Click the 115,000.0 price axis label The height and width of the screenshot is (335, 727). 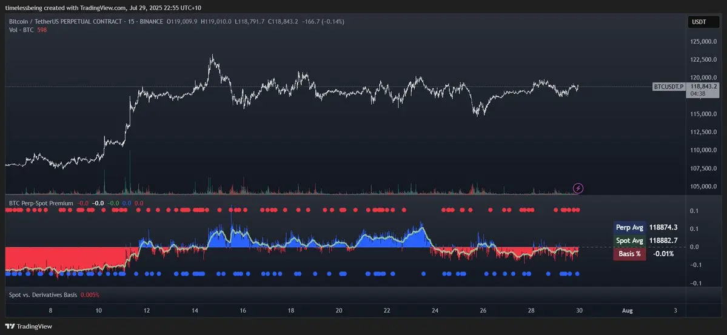(x=705, y=114)
